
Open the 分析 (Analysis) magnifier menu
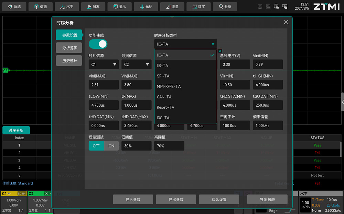[x=225, y=7]
